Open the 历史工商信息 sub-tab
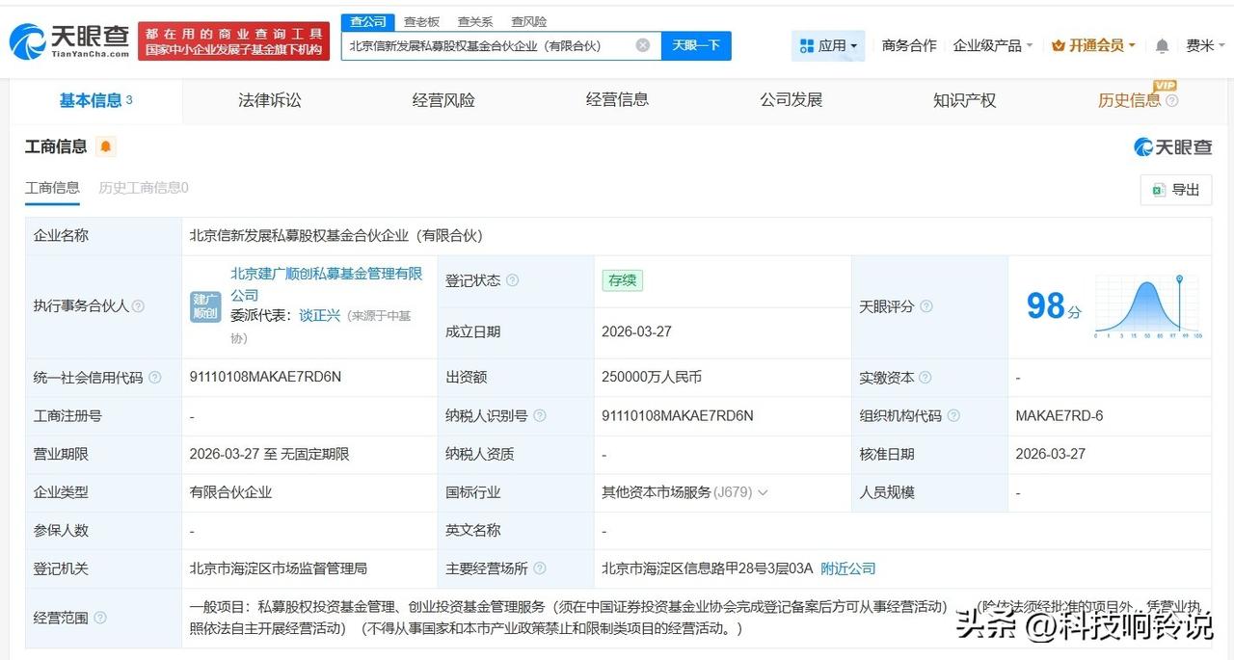The image size is (1234, 660). [141, 187]
